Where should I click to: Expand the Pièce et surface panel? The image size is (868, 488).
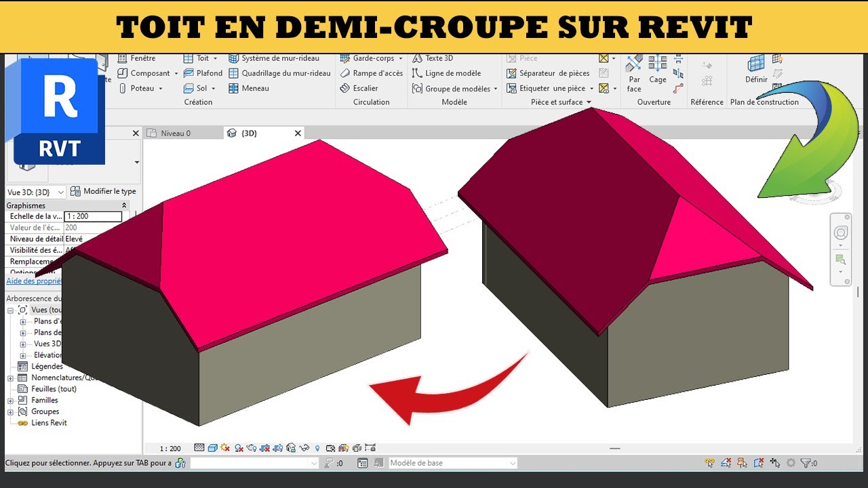[561, 102]
